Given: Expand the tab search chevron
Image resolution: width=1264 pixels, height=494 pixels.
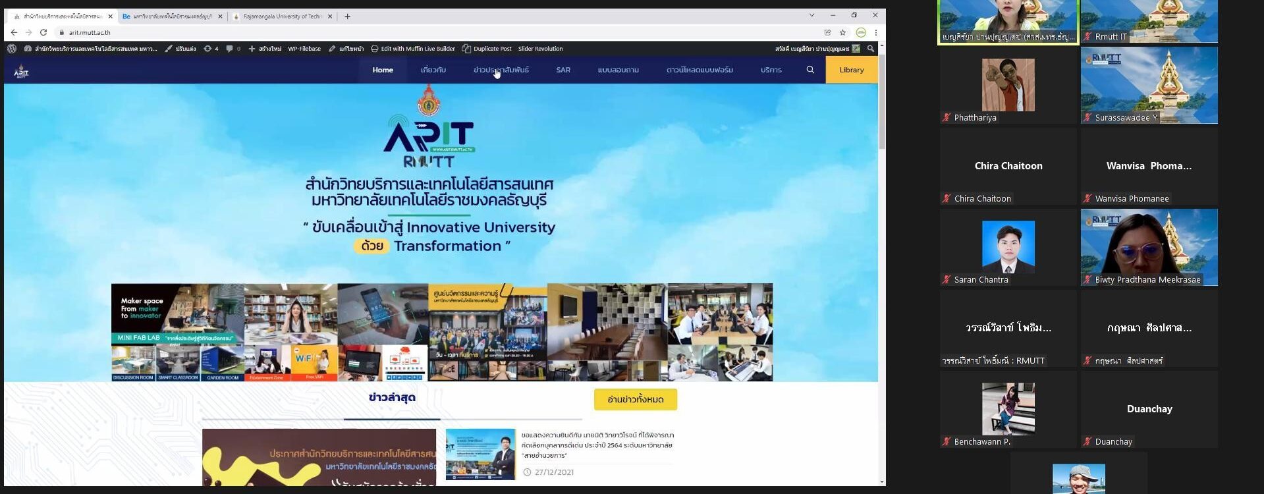Looking at the screenshot, I should (x=811, y=15).
